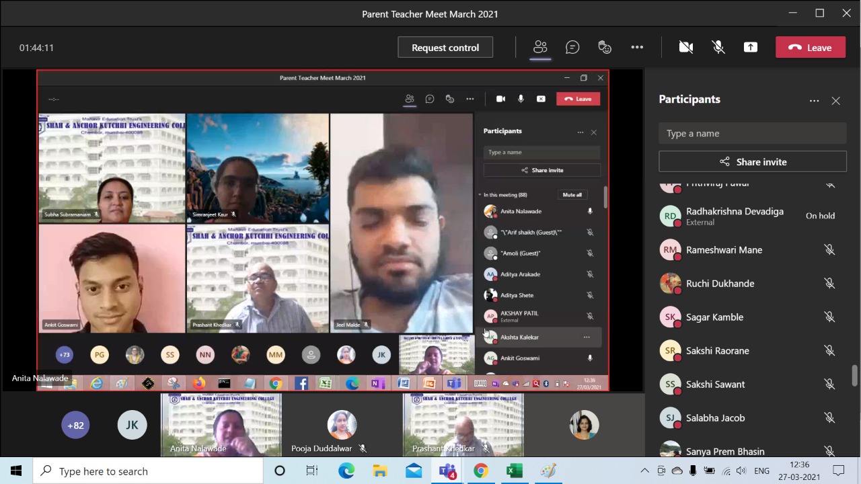Click the share content icon

tap(750, 47)
